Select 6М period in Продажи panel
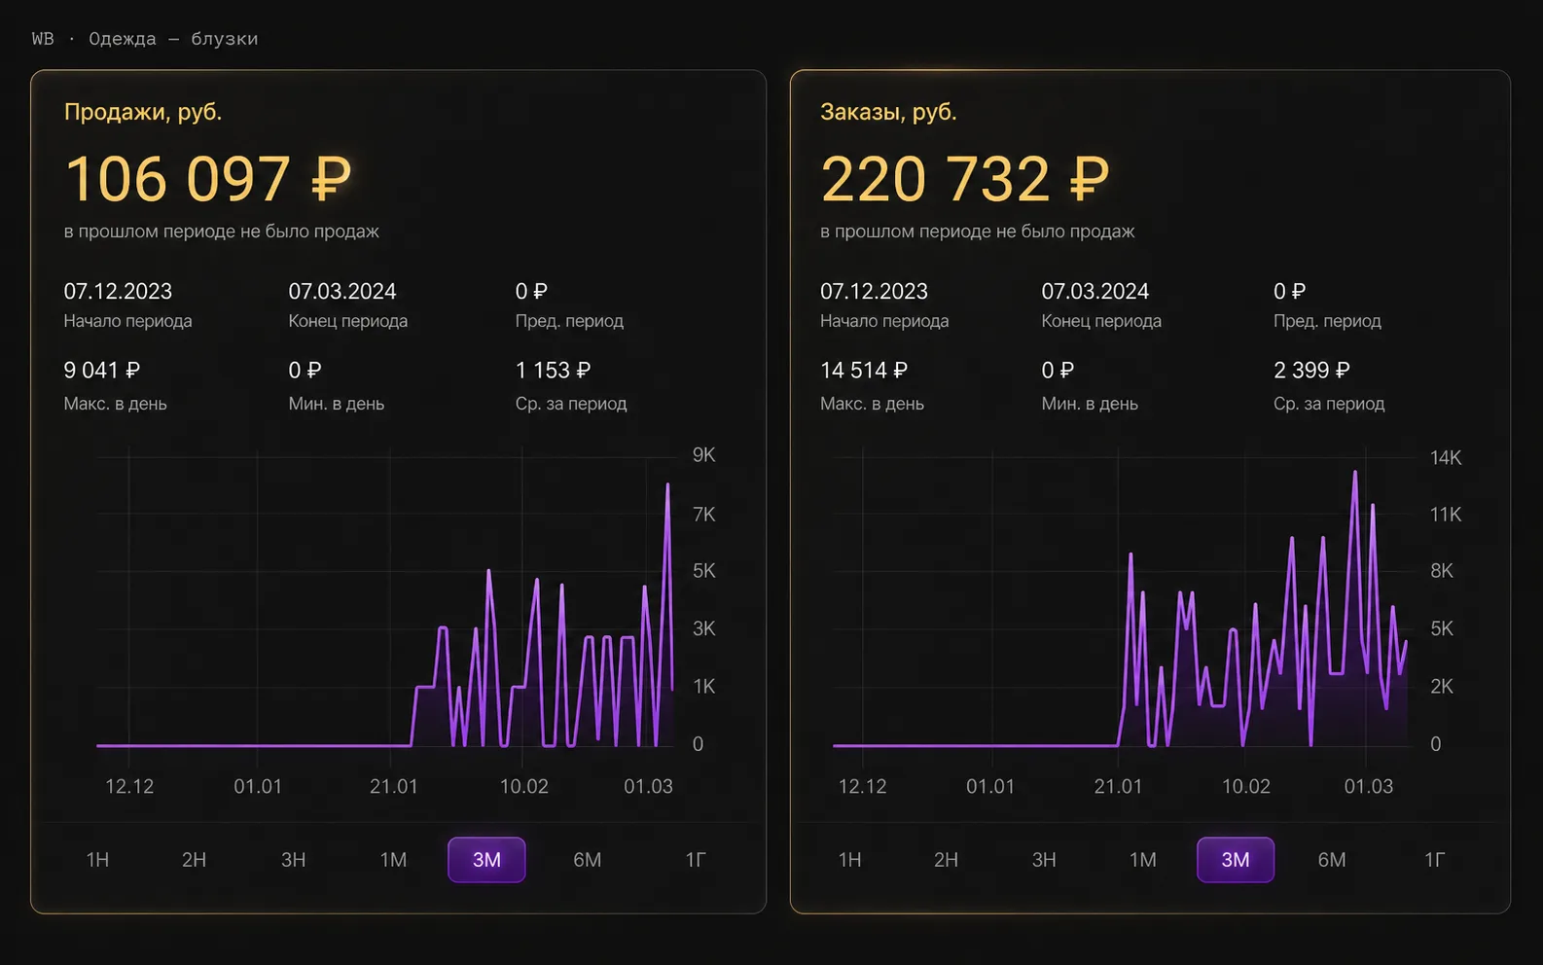 587,860
